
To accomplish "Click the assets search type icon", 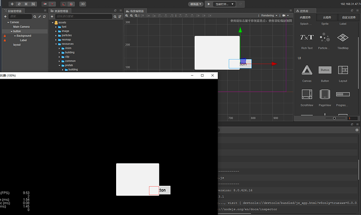I will [115, 17].
